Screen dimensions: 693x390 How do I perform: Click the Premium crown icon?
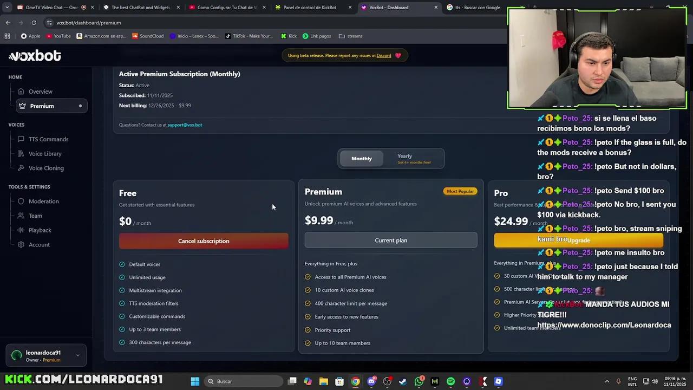click(x=22, y=106)
